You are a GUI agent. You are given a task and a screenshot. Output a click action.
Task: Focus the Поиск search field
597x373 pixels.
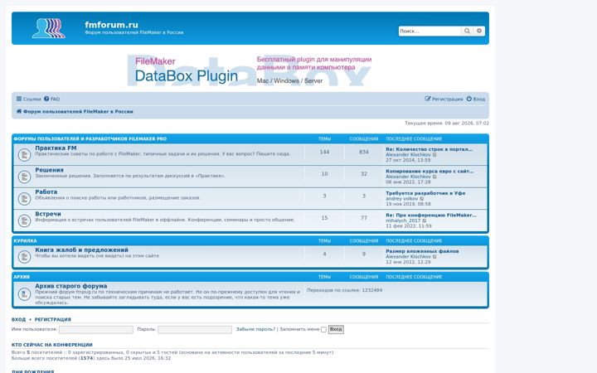point(430,31)
